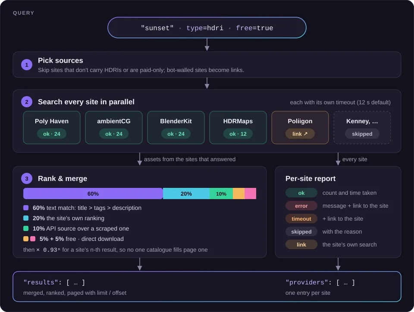The height and width of the screenshot is (312, 414).
Task: Click the "Pick sources" heading
Action: click(x=60, y=61)
